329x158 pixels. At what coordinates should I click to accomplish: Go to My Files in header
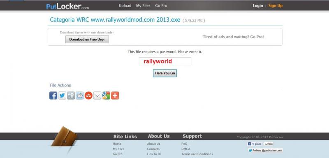tap(143, 6)
